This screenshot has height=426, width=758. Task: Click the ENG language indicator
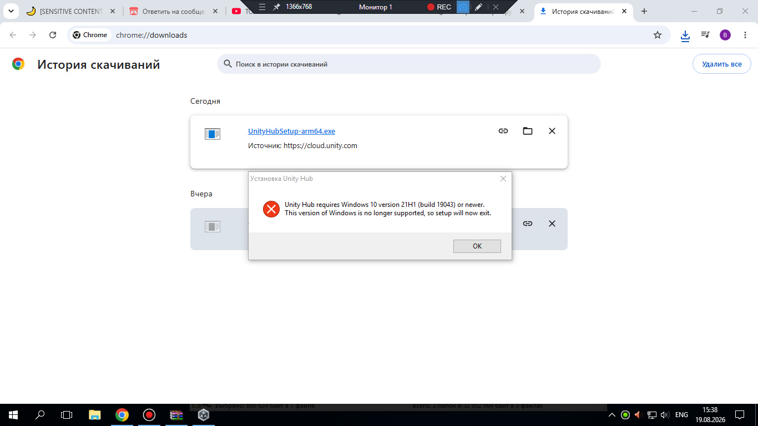(681, 415)
